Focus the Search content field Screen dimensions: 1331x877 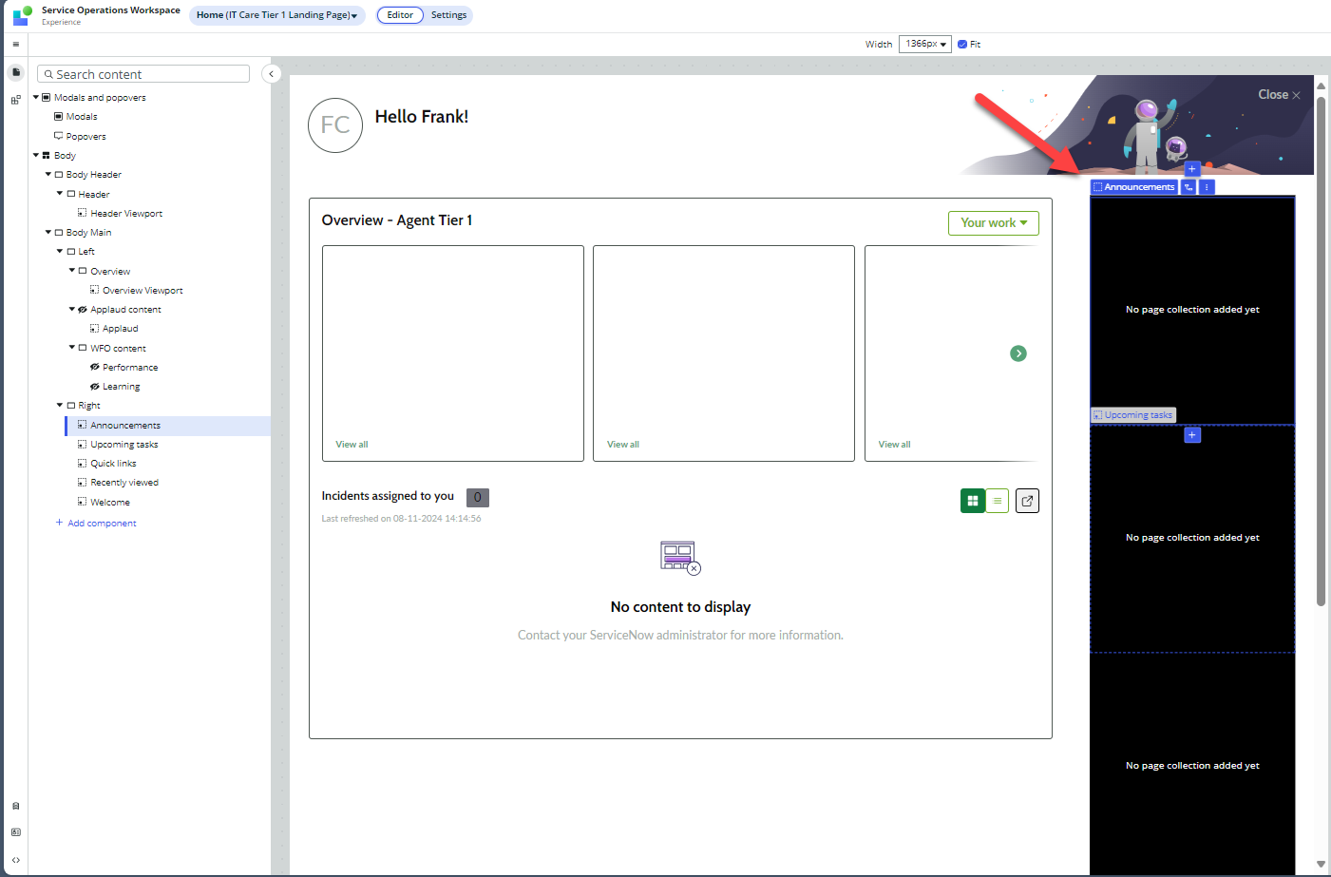(x=143, y=74)
